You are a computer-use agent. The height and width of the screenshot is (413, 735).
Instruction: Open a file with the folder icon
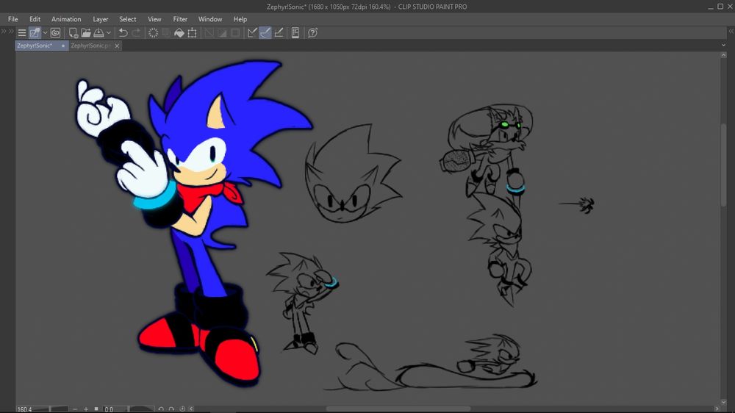point(86,33)
